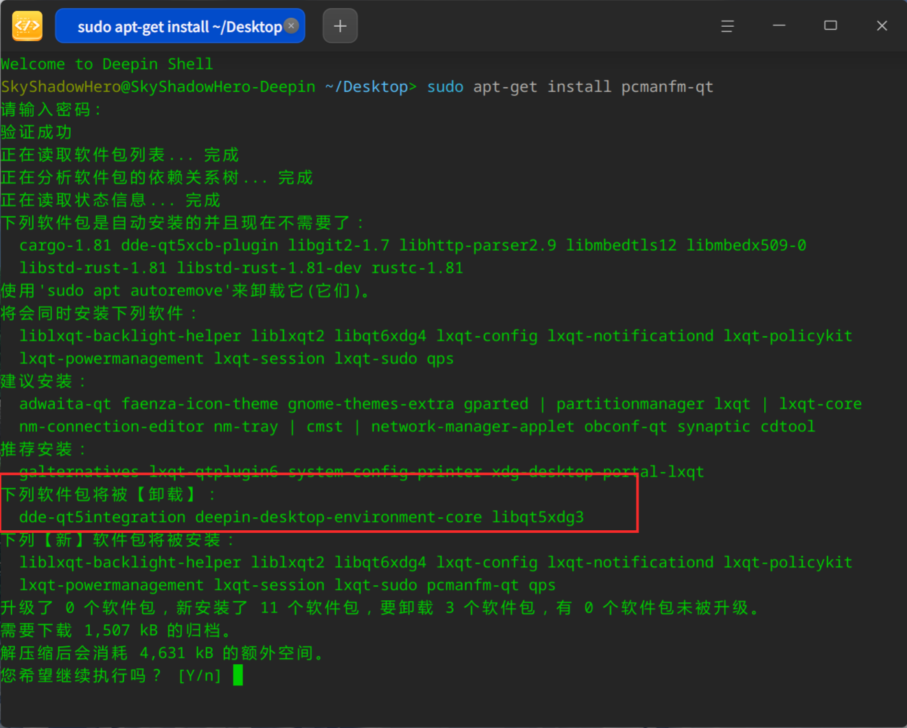Close the 'sudo apt-get install ~/Desktop' tab
The height and width of the screenshot is (728, 907).
point(291,25)
